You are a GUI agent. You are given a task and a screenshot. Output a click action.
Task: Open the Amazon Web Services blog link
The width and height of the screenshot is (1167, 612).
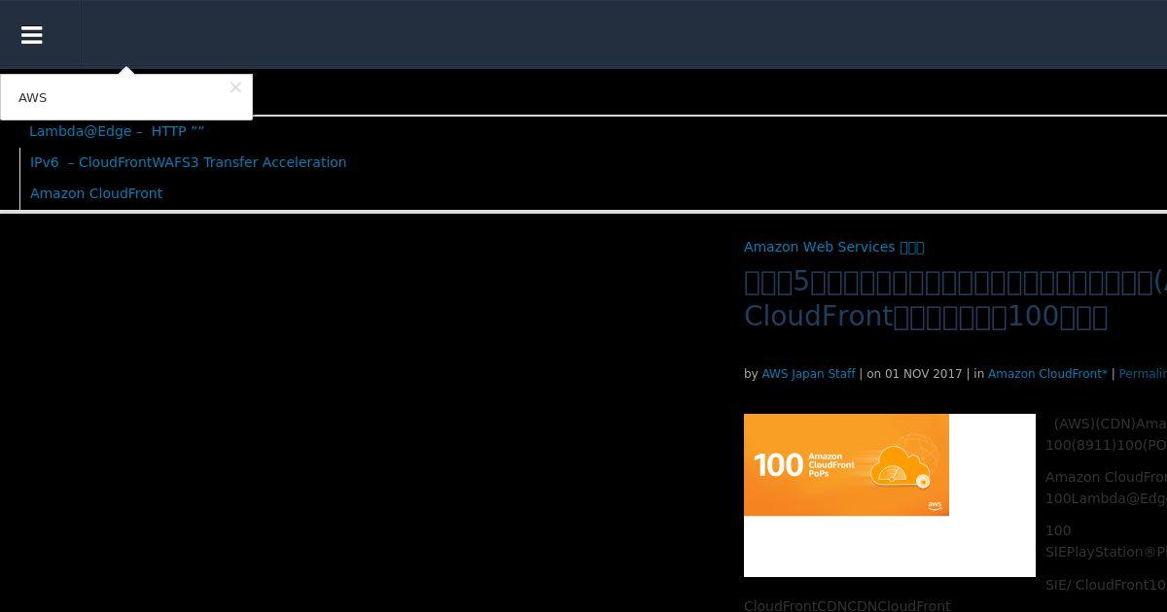tap(833, 247)
